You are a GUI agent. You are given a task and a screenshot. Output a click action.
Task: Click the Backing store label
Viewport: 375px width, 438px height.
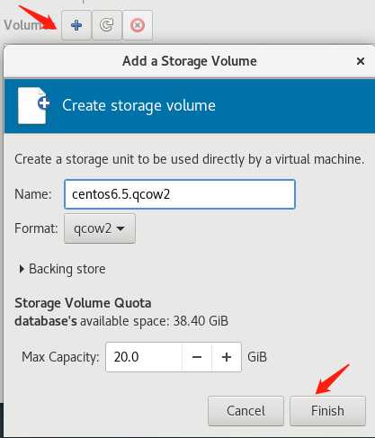click(67, 269)
